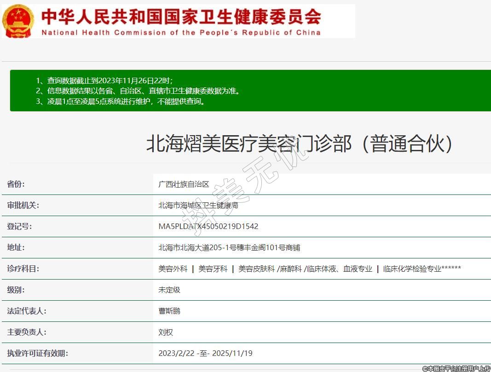Screen dimensions: 491x372
Task: Click the license validity dates 2023/2/22 to 2025/11/19
Action: point(205,354)
